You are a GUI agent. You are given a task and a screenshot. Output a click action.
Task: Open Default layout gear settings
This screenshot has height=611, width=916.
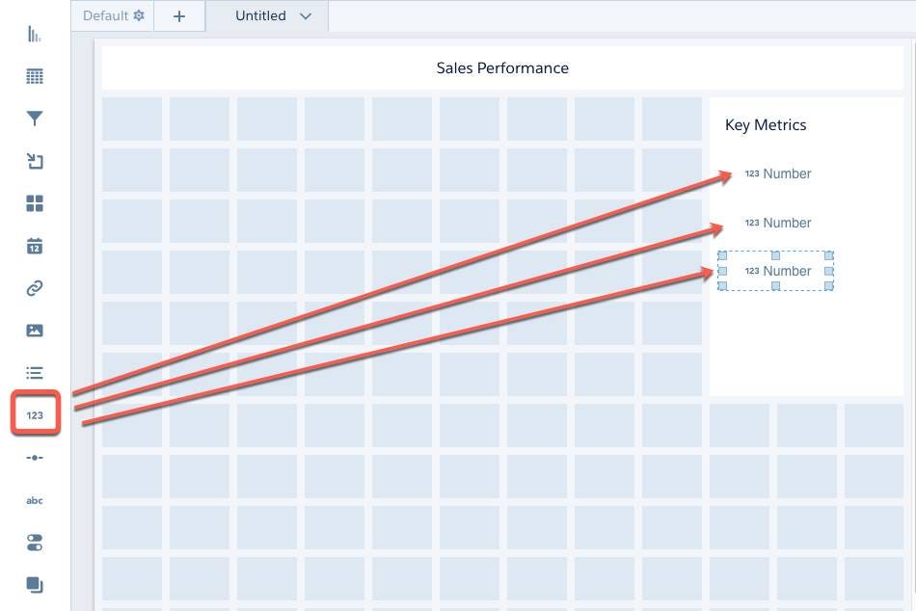click(x=139, y=15)
